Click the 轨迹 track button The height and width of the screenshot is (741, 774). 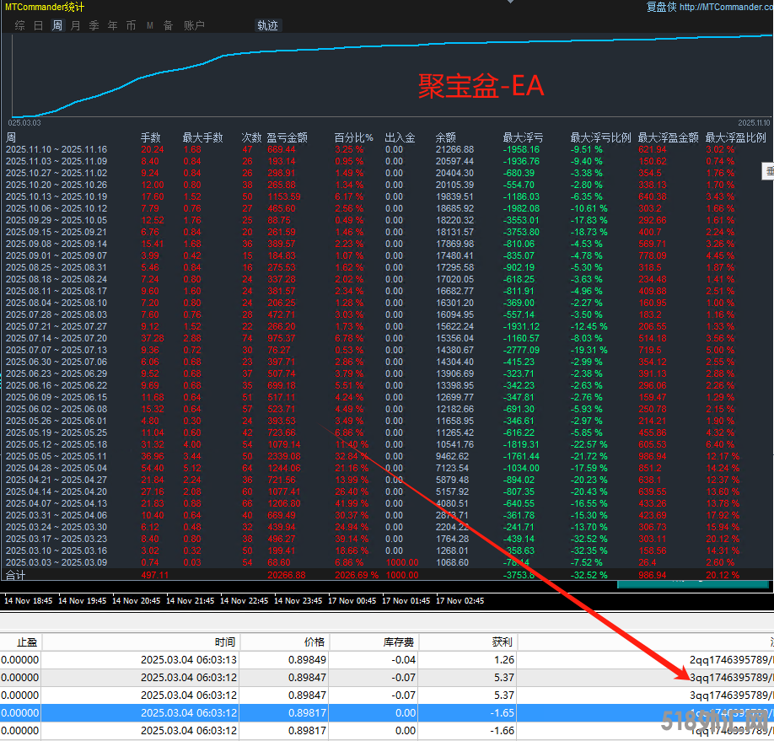pos(267,25)
